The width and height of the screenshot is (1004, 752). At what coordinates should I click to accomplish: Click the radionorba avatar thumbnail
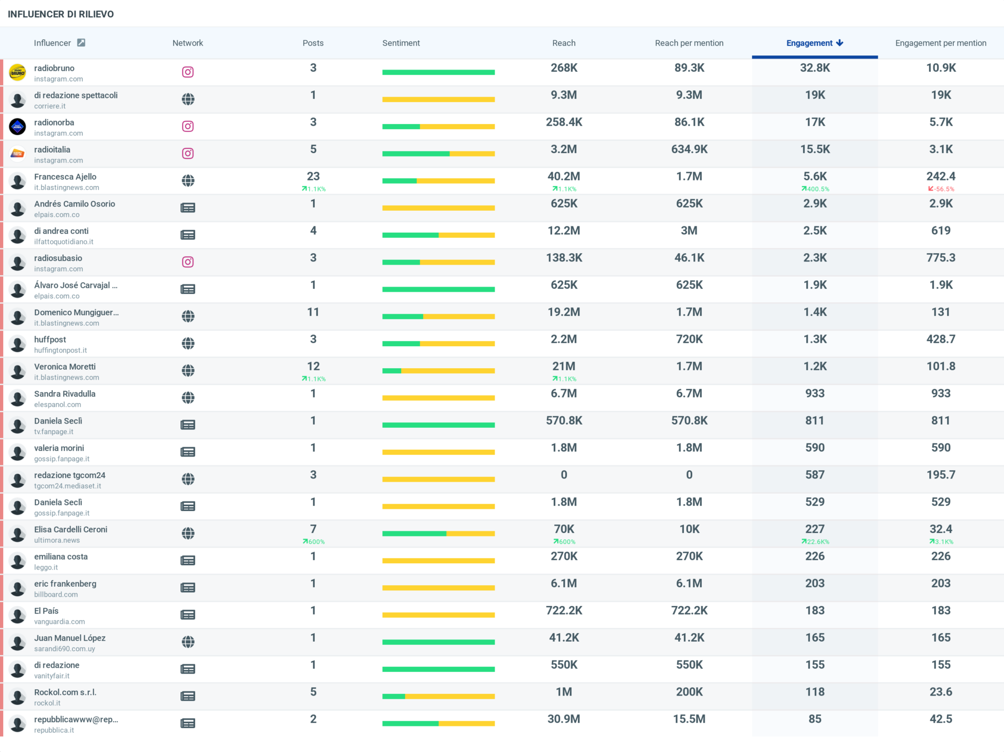(18, 127)
